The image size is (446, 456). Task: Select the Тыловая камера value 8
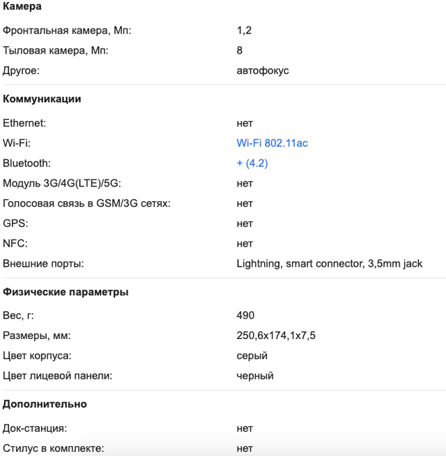coord(239,50)
